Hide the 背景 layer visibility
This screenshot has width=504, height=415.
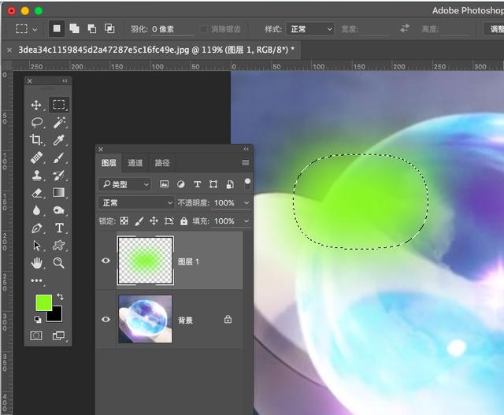coord(106,320)
